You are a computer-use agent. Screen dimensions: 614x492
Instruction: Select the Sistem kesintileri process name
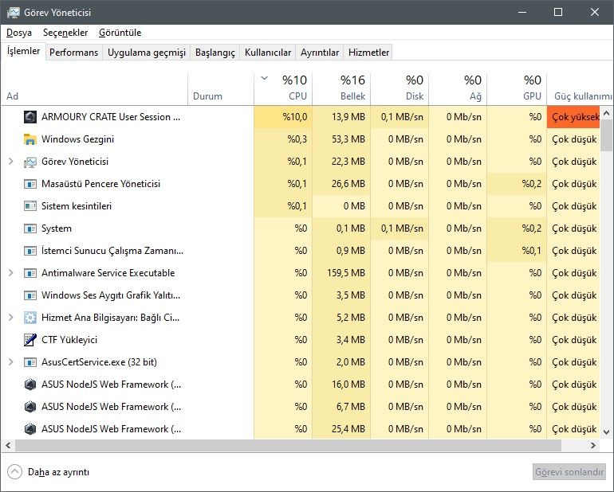click(77, 206)
